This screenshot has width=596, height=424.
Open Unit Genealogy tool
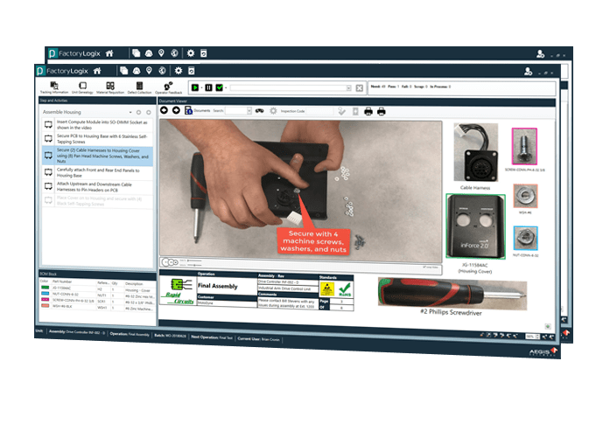click(82, 87)
